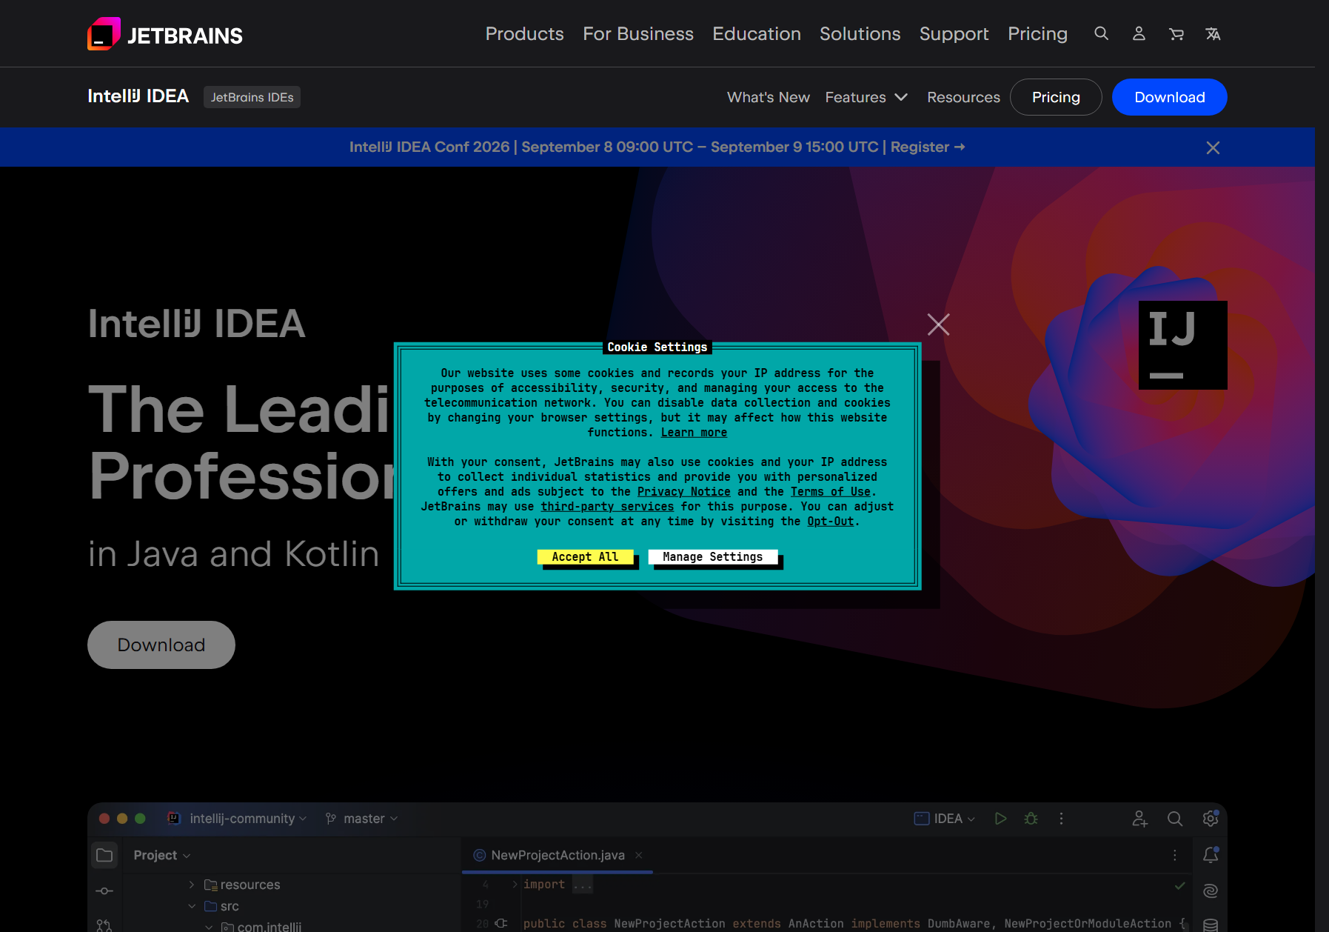1329x932 pixels.
Task: Open editor tab options dots menu
Action: point(1175,855)
